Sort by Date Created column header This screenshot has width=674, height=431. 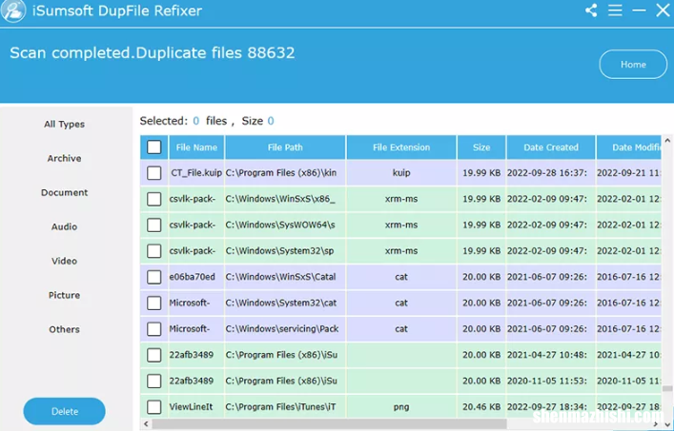click(x=551, y=147)
